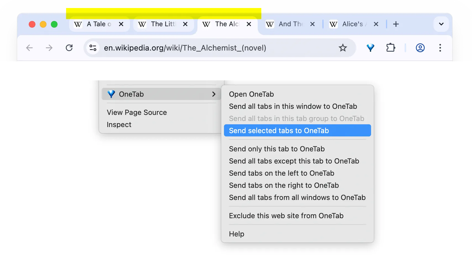View site information icon in address bar
Screen dimensions: 472x261
tap(93, 48)
